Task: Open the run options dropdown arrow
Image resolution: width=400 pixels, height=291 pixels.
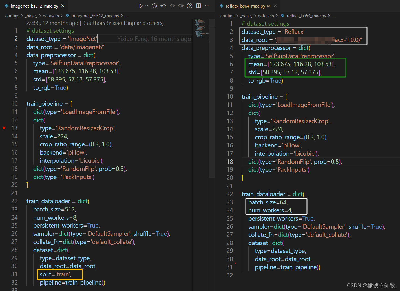Action: 147,6
